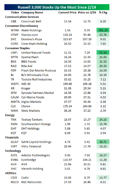The image size is (115, 188).
Task: Click the Russell 3,000 Stocks title banner
Action: pos(57,7)
